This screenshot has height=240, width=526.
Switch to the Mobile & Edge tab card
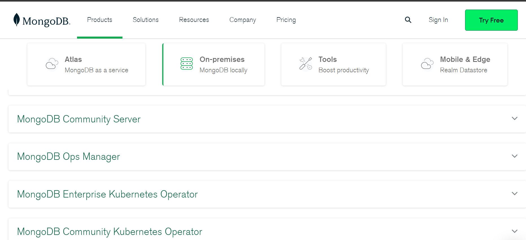coord(455,64)
